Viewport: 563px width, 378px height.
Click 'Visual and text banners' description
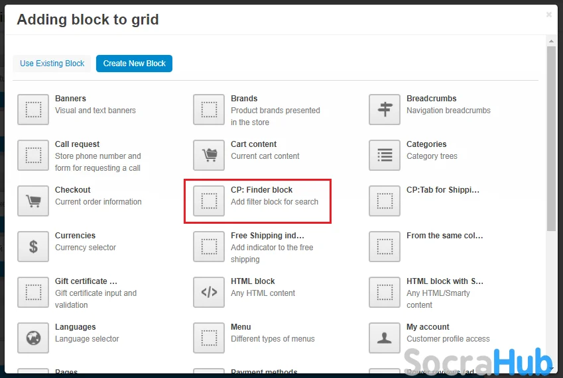95,111
